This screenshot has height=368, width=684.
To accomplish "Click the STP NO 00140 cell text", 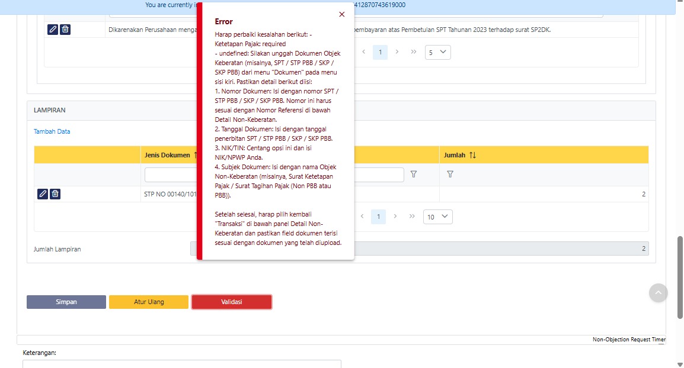I will click(171, 194).
